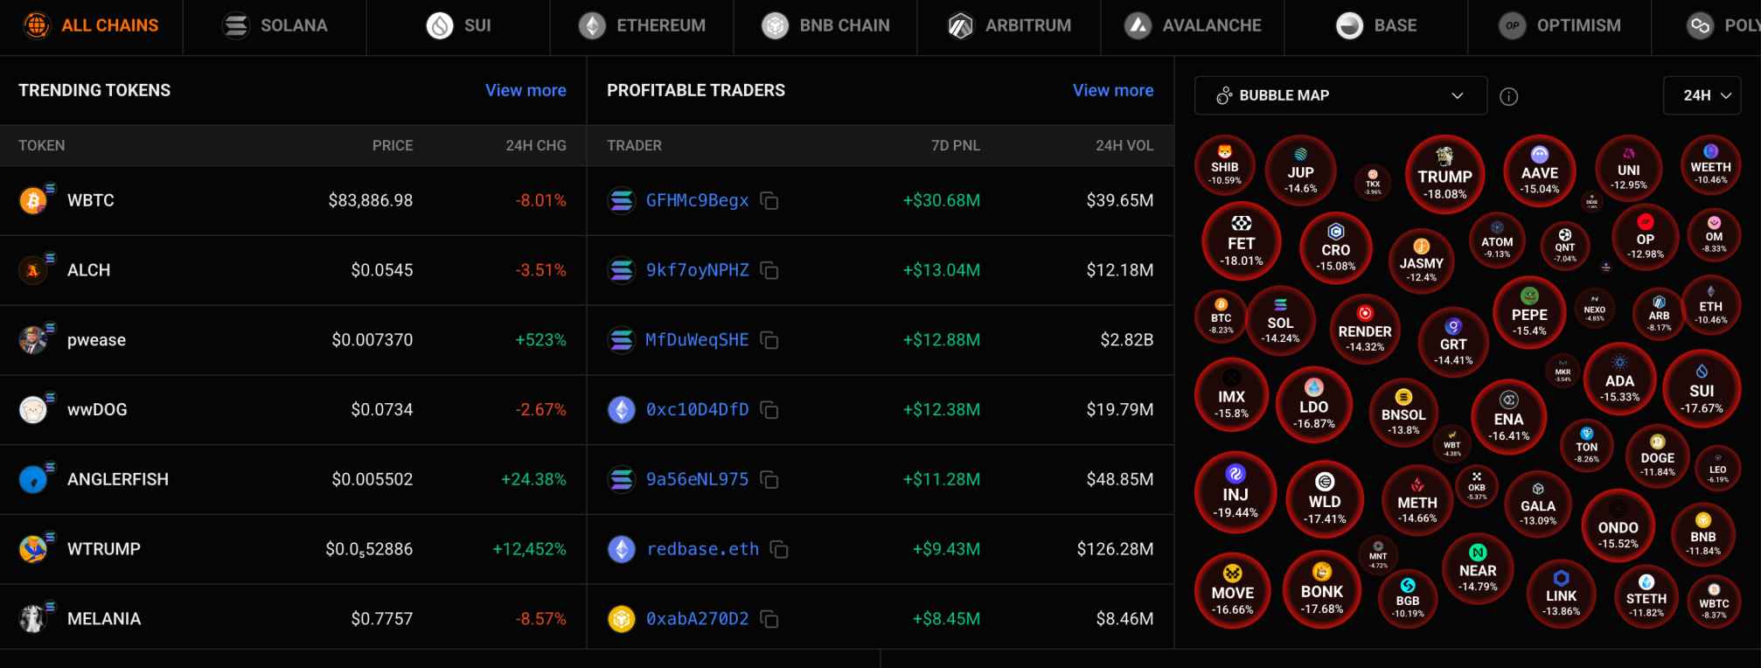Click the MELANIA token logo
1761x668 pixels.
(33, 619)
